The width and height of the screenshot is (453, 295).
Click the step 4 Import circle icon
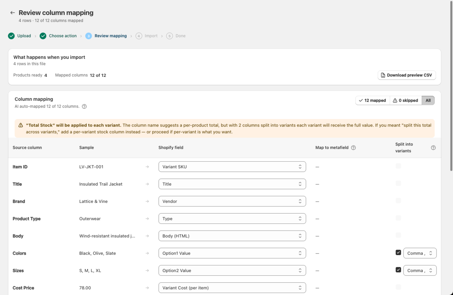tap(139, 36)
